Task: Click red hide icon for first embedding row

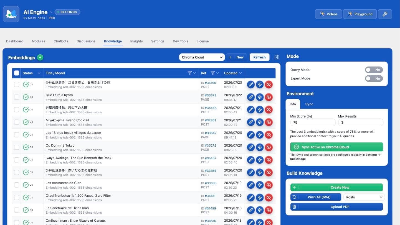Action: point(269,85)
